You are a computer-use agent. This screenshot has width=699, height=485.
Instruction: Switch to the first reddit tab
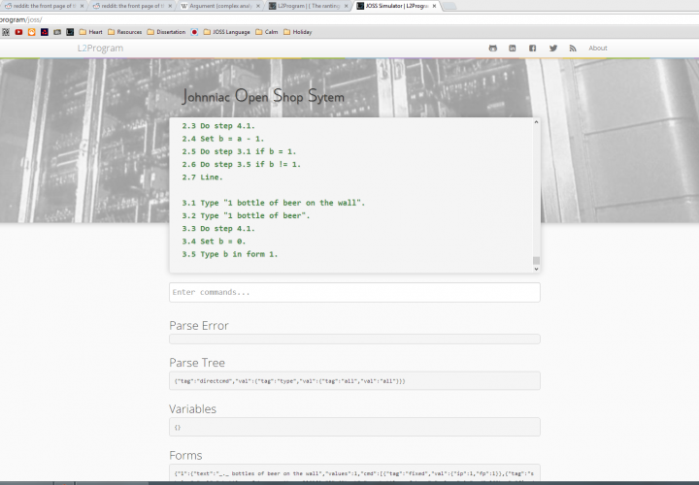[x=39, y=6]
